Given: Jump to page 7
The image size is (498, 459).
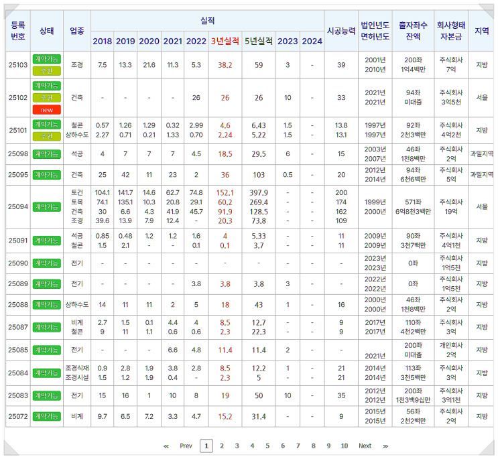Looking at the screenshot, I should [x=298, y=446].
